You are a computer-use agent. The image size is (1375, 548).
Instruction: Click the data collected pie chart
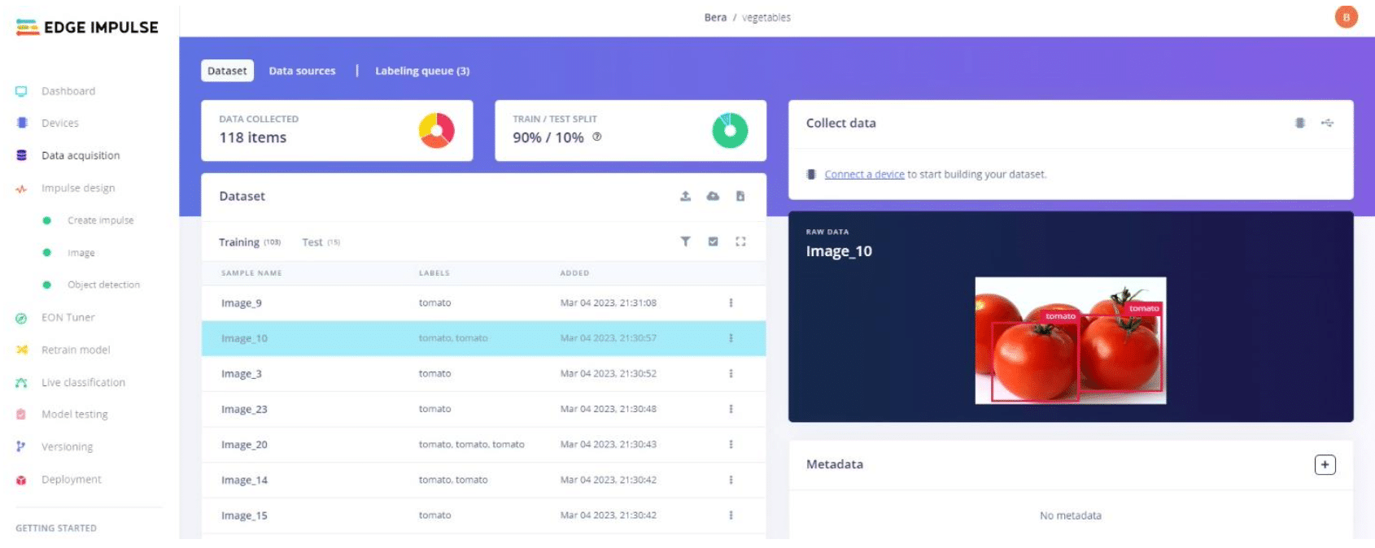[x=436, y=130]
